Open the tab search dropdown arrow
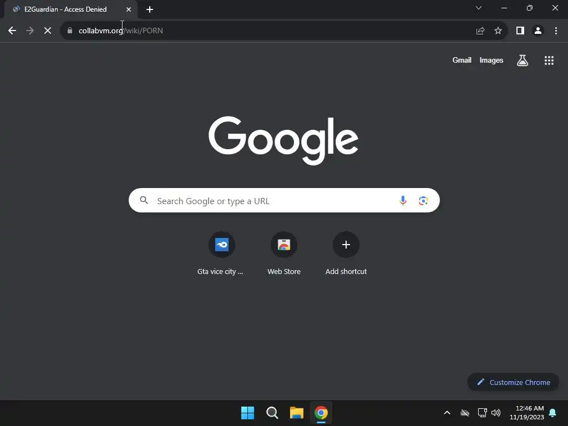Image resolution: width=568 pixels, height=426 pixels. coord(479,8)
